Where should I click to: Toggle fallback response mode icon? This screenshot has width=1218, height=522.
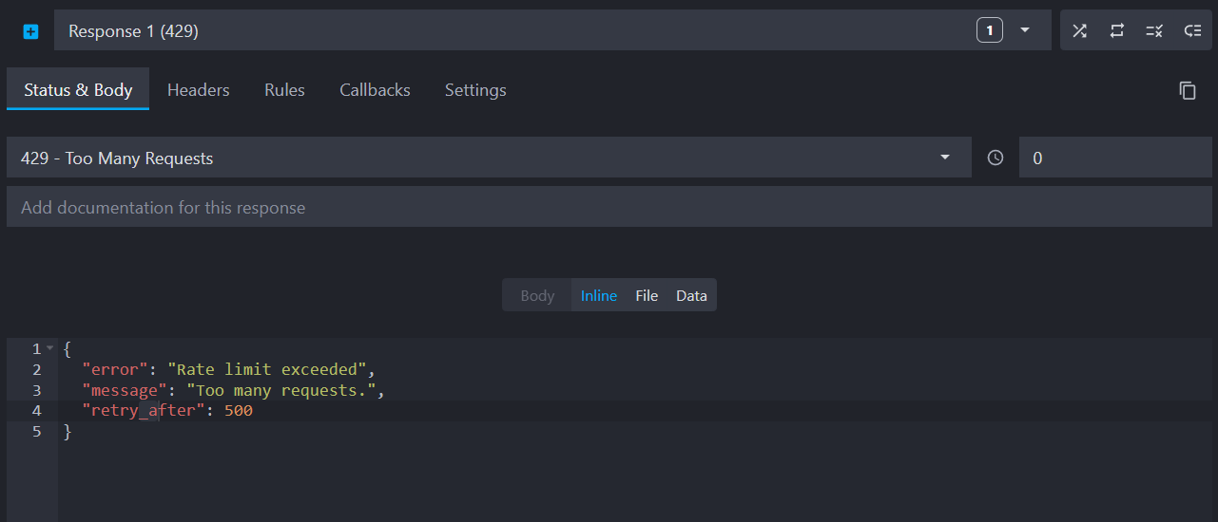(x=1192, y=31)
